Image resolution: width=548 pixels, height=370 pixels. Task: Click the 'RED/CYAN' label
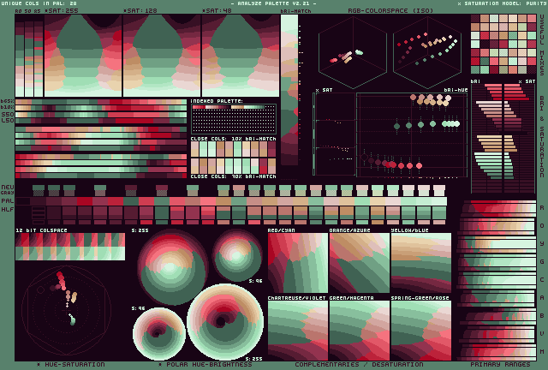coord(282,230)
